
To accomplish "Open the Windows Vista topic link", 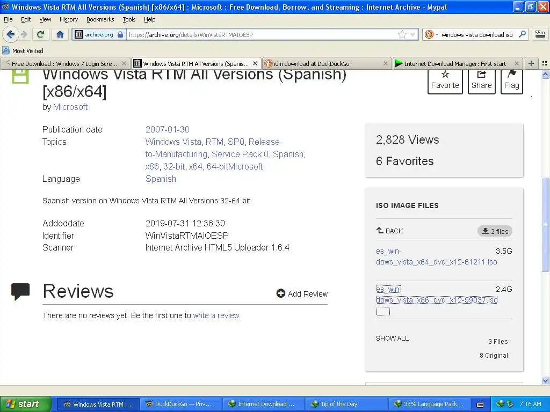I will 173,142.
